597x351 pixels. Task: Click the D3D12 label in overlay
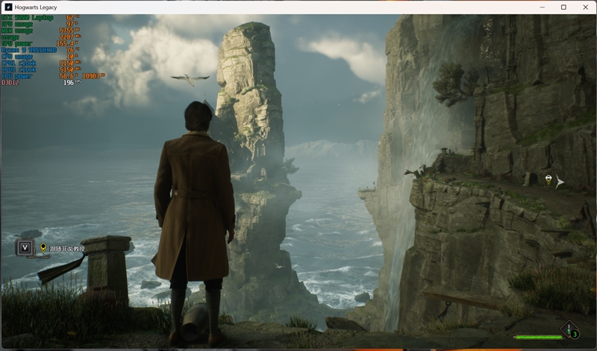coord(11,82)
